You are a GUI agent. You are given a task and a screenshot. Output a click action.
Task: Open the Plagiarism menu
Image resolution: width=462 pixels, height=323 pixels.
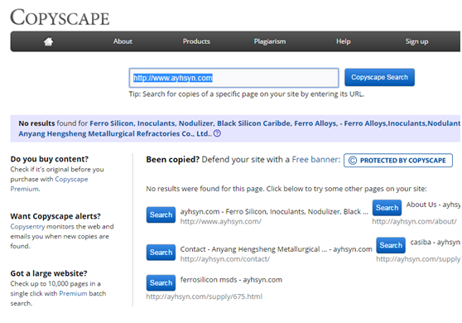click(270, 41)
